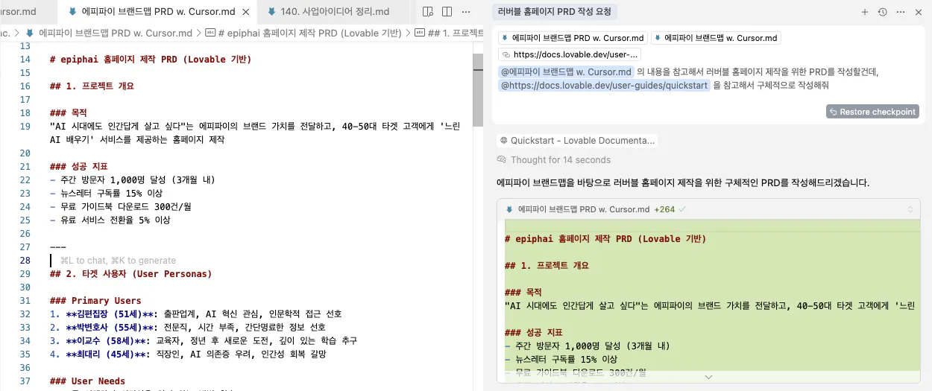Click the markdown icon on the 140. 사업아이디어 정리.md tab
The image size is (932, 391).
[271, 12]
